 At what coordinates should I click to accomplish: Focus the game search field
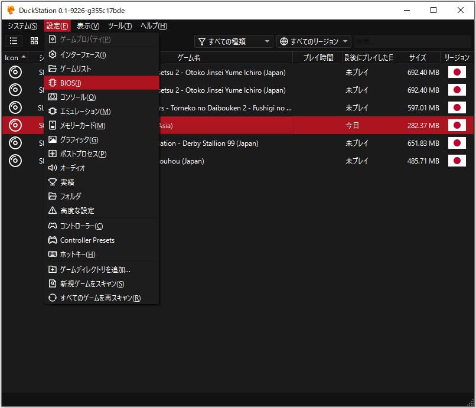413,41
